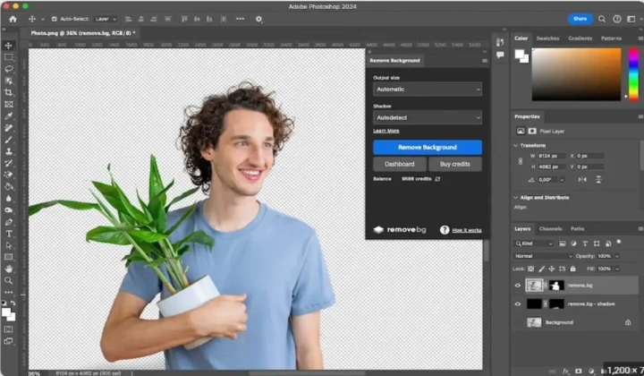This screenshot has width=644, height=376.
Task: Open the Output size Automatic dropdown
Action: click(x=428, y=90)
